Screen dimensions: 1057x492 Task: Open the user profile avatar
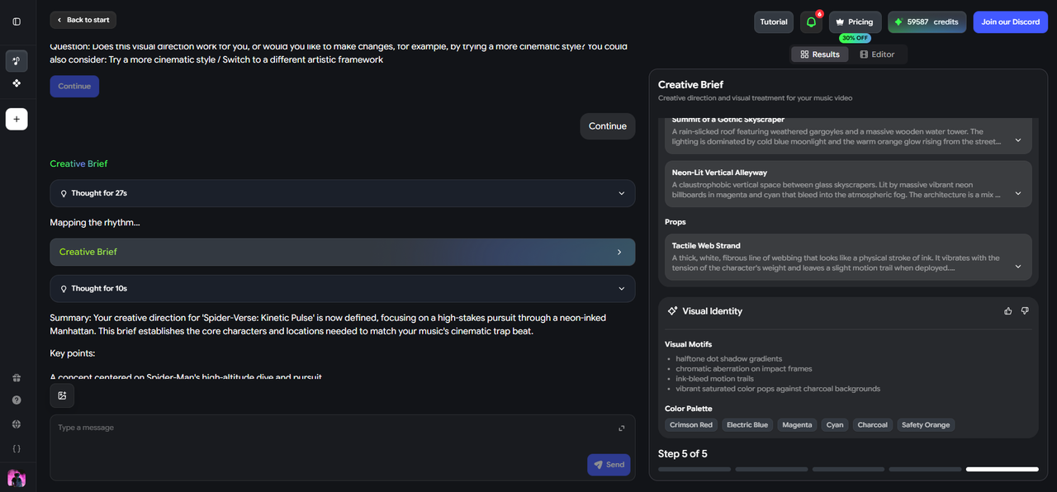(x=17, y=478)
